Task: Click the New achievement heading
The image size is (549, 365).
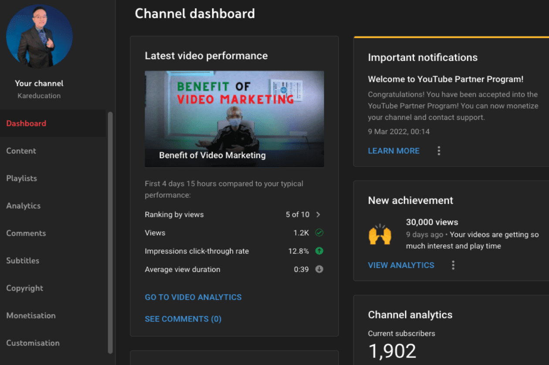Action: click(x=410, y=200)
